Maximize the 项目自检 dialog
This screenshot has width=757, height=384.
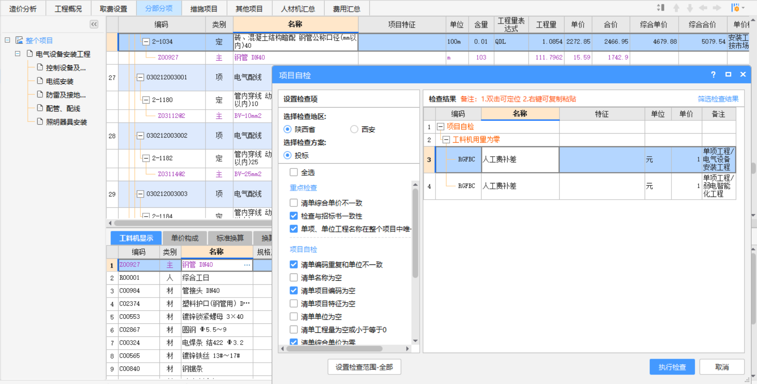728,75
